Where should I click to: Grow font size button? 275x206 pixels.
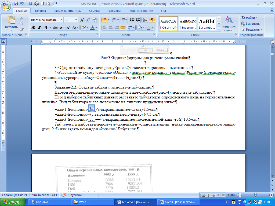pyautogui.click(x=82, y=20)
